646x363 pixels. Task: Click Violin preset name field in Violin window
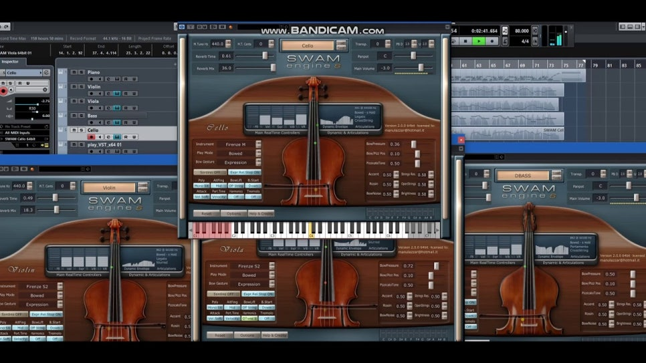point(109,188)
